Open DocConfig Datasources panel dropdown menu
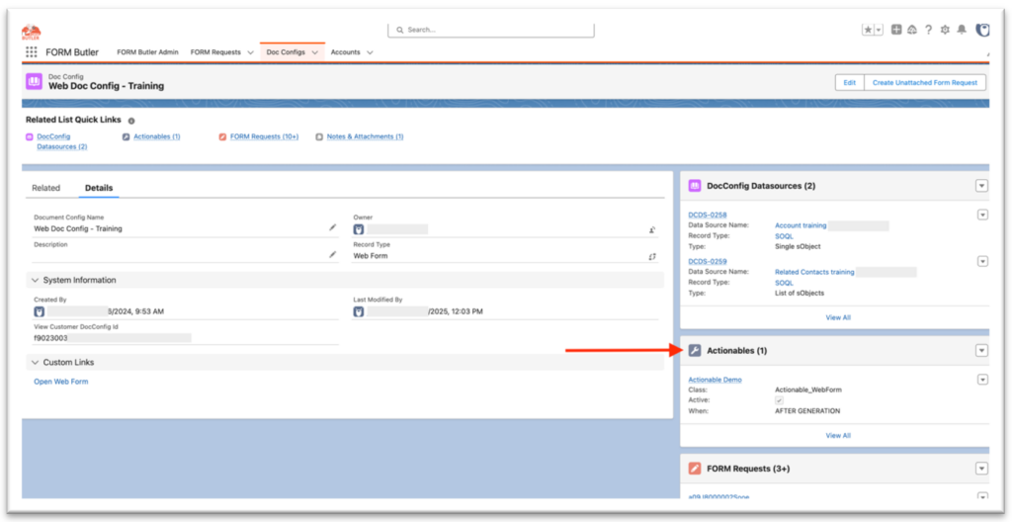1012x522 pixels. (981, 186)
